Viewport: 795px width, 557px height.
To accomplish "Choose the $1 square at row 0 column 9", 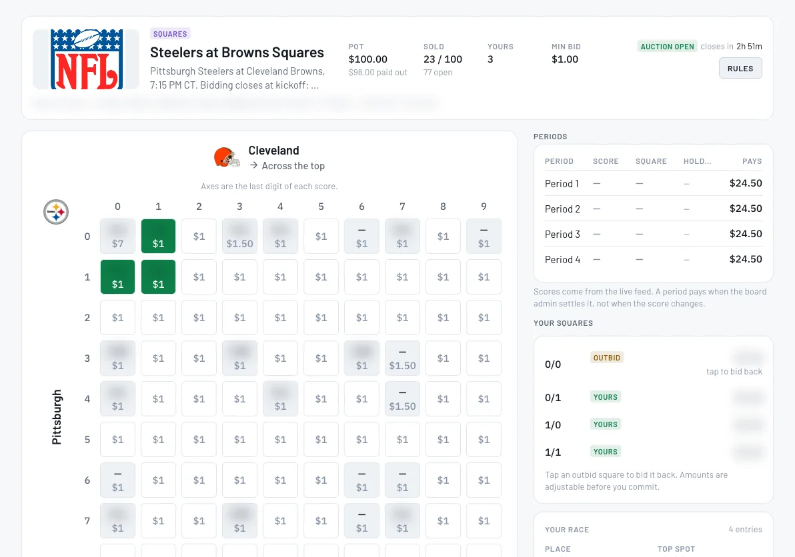I will coord(484,236).
